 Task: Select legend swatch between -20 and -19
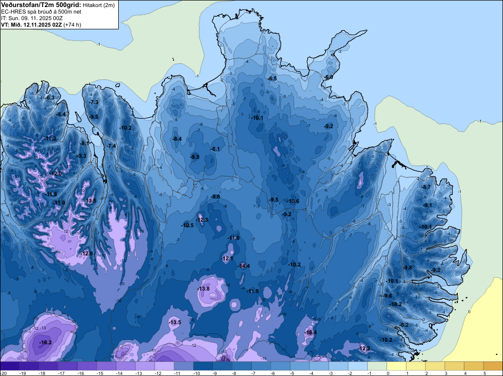[10, 366]
